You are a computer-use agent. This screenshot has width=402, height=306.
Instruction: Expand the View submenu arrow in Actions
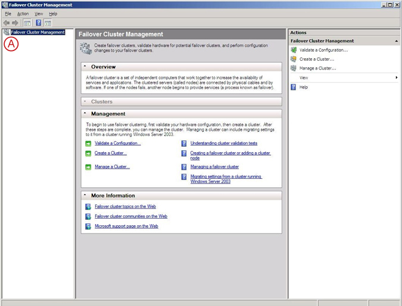point(397,77)
